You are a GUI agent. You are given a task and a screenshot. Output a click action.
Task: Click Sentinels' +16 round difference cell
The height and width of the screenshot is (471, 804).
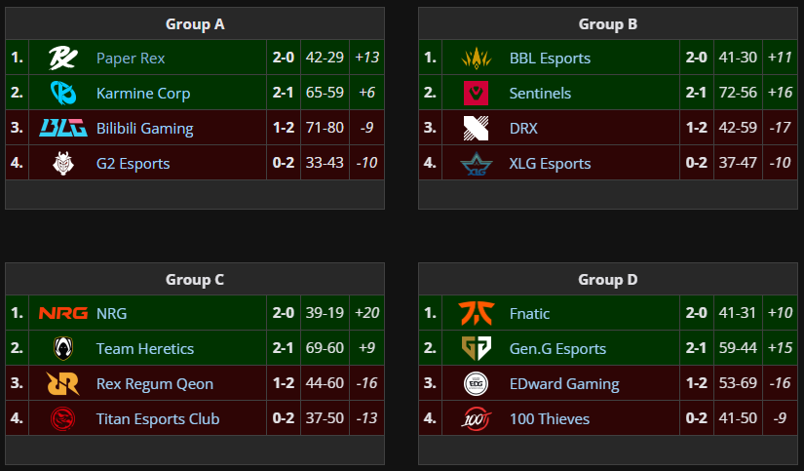(780, 93)
